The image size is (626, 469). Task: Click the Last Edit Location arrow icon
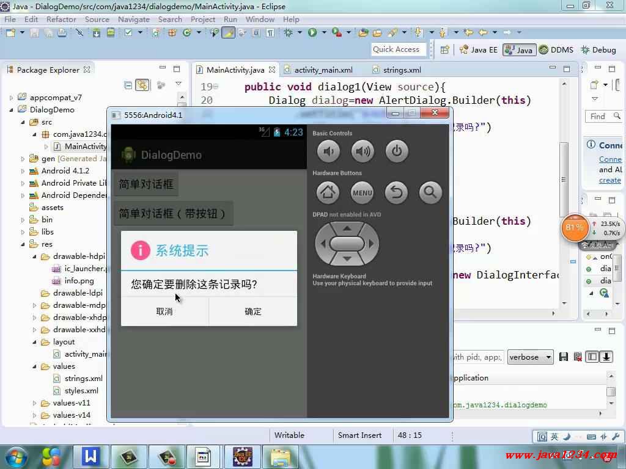(x=468, y=33)
